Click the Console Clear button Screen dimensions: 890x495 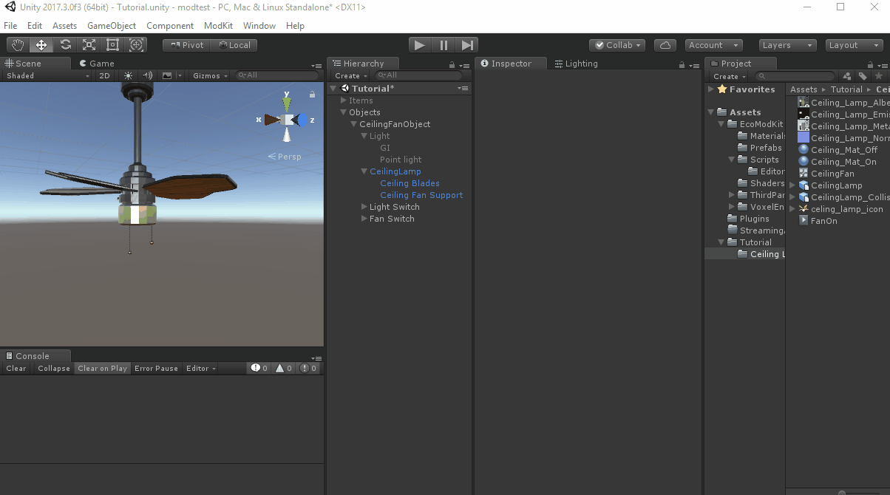pyautogui.click(x=16, y=368)
